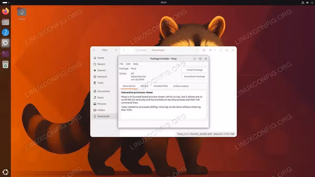The image size is (315, 177).
Task: Open Documents in the Files sidebar
Action: 105,91
